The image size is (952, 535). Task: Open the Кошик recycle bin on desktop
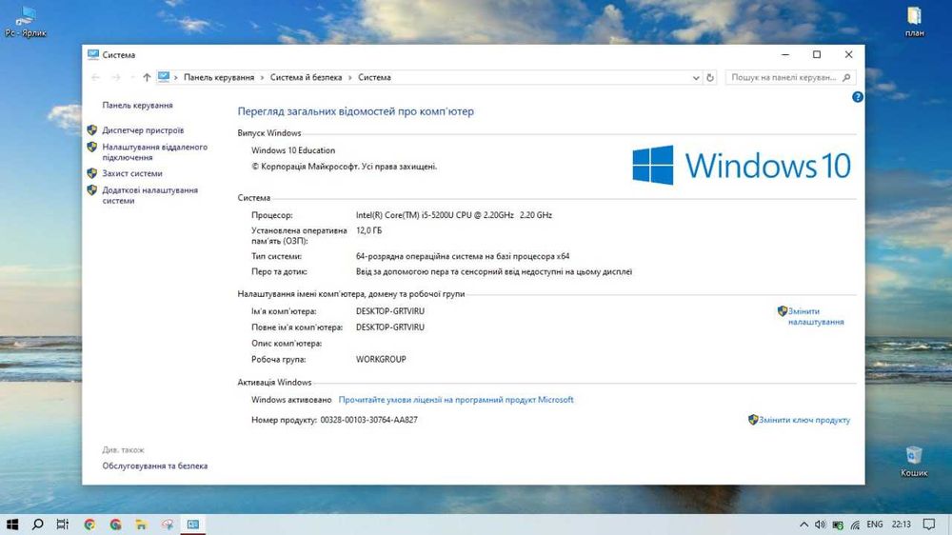914,462
